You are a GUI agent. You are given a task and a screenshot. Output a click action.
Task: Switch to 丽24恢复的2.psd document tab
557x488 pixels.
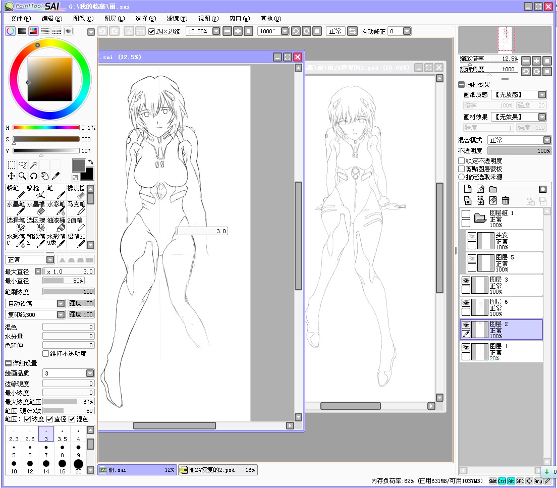pos(217,470)
